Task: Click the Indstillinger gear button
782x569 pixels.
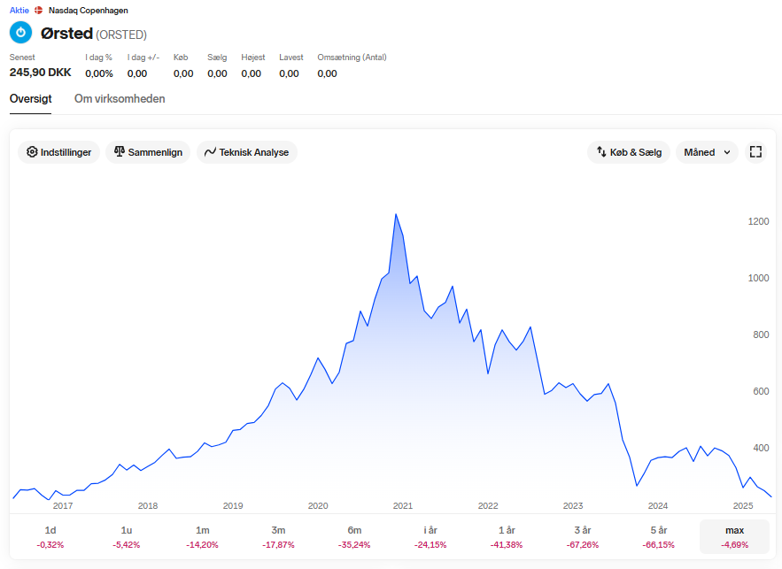Action: [x=58, y=152]
